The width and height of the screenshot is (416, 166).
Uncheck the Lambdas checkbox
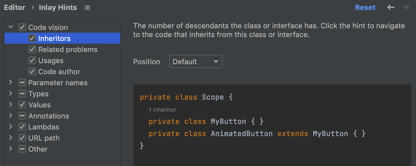22,127
